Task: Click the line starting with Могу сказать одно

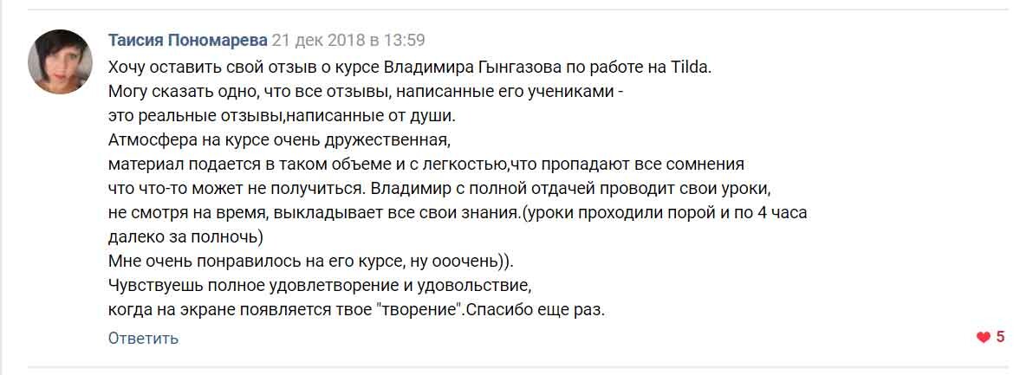Action: pyautogui.click(x=366, y=92)
